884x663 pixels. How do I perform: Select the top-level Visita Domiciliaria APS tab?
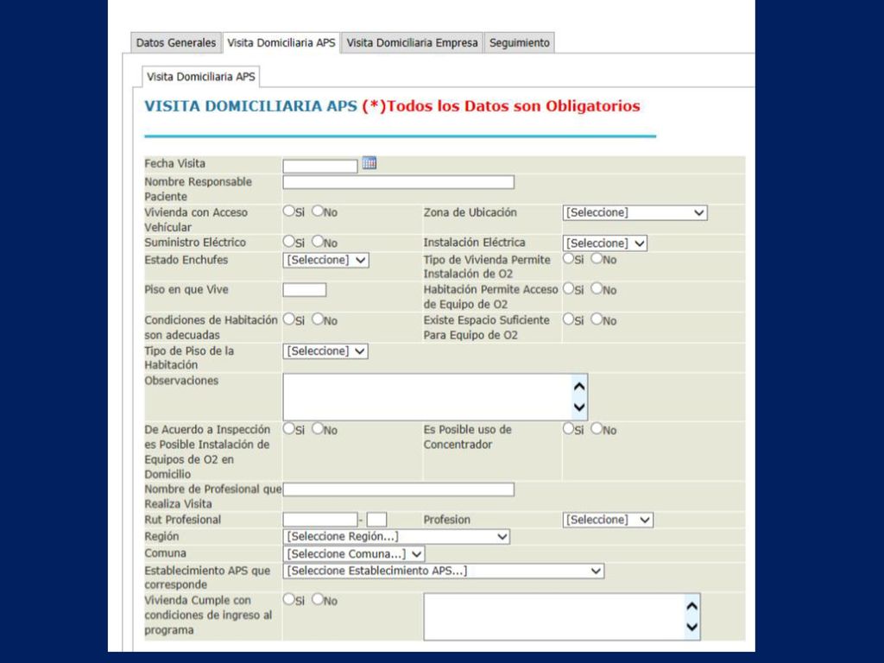pos(281,43)
